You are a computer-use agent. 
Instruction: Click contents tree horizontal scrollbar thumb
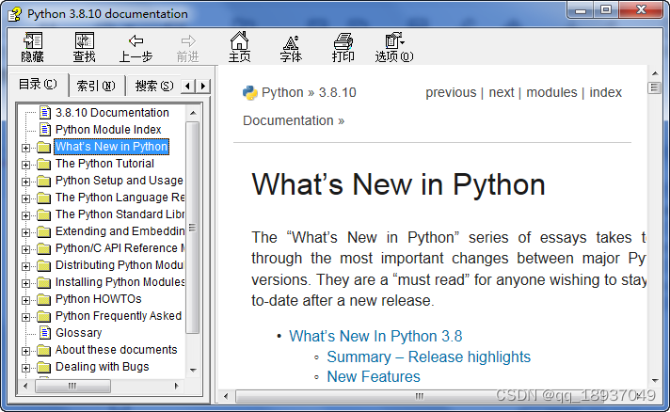pyautogui.click(x=72, y=386)
